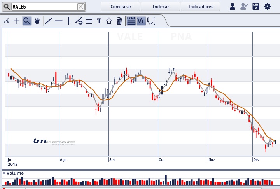280x189 pixels.
Task: Delete drawings with the trash icon
Action: pos(119,21)
